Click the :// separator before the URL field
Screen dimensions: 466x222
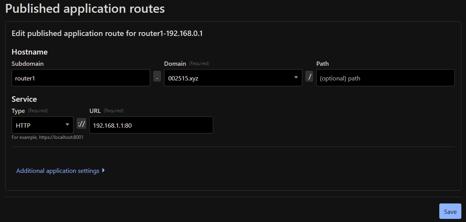click(81, 124)
